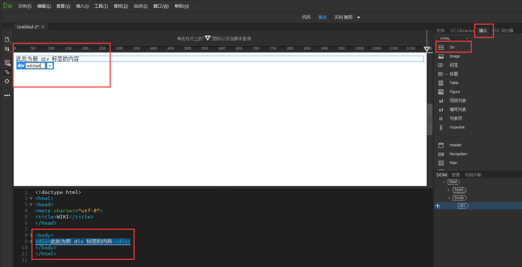The width and height of the screenshot is (522, 267).
Task: Click the format source code icon in sidebar
Action: (x=7, y=72)
